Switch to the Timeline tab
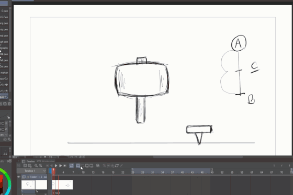 click(28, 162)
